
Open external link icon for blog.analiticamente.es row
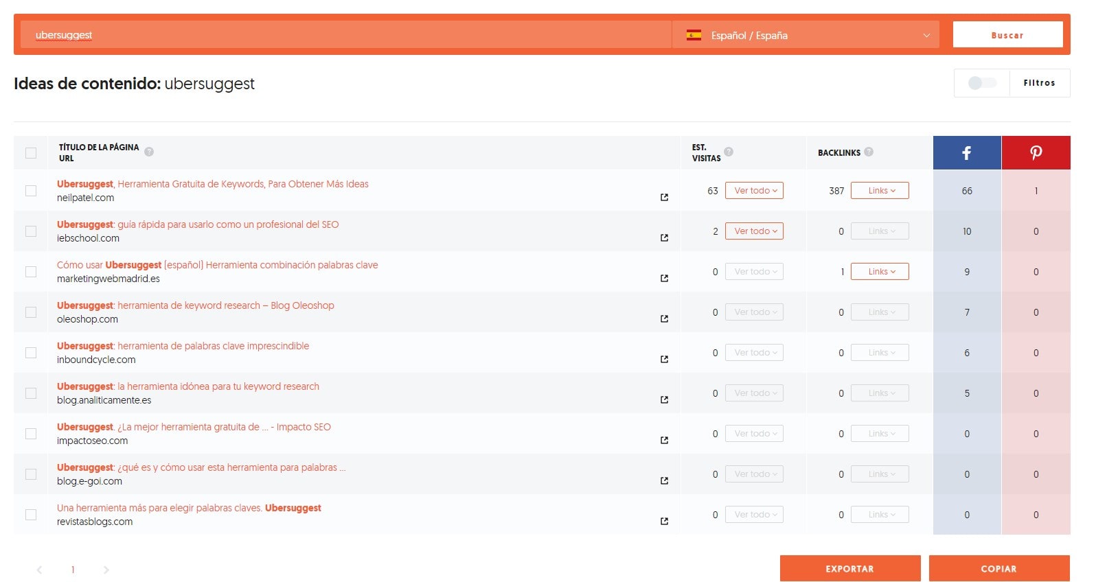click(664, 399)
